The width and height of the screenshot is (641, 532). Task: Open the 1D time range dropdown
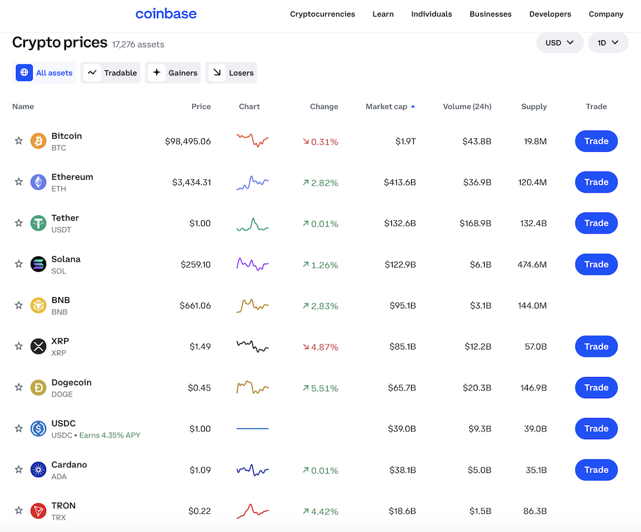(608, 42)
